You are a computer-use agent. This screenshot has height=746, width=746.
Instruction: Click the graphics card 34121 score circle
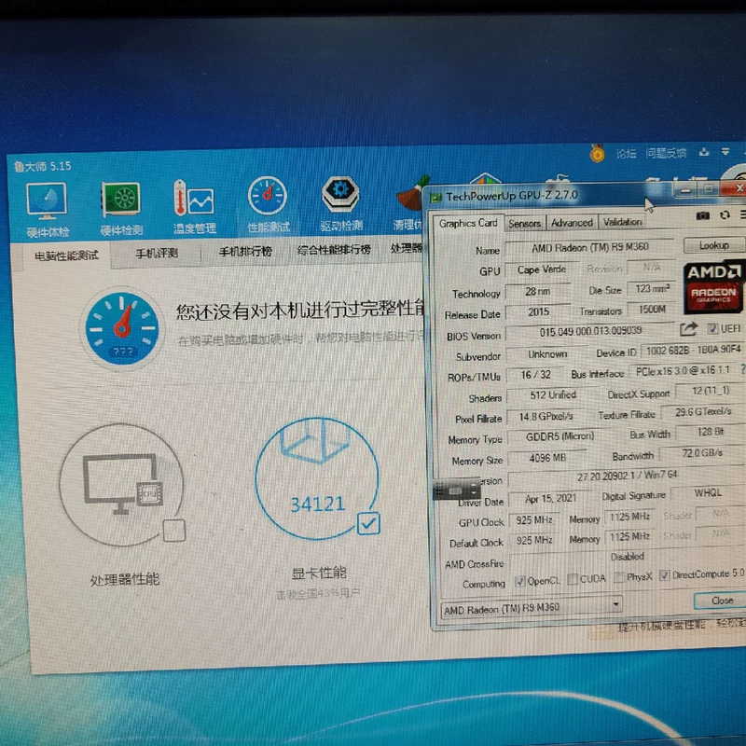[317, 478]
